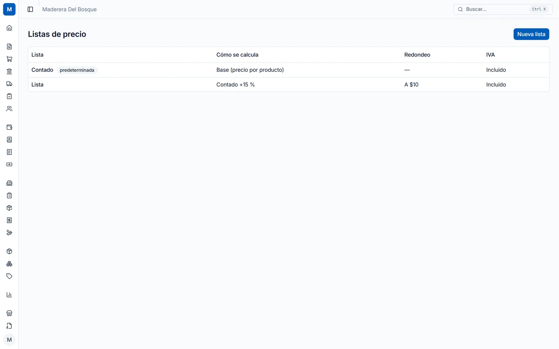The image size is (559, 349).
Task: Open the file with key icon
Action: pos(9,326)
